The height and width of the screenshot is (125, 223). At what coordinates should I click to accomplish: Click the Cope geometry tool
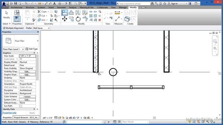coord(42,11)
